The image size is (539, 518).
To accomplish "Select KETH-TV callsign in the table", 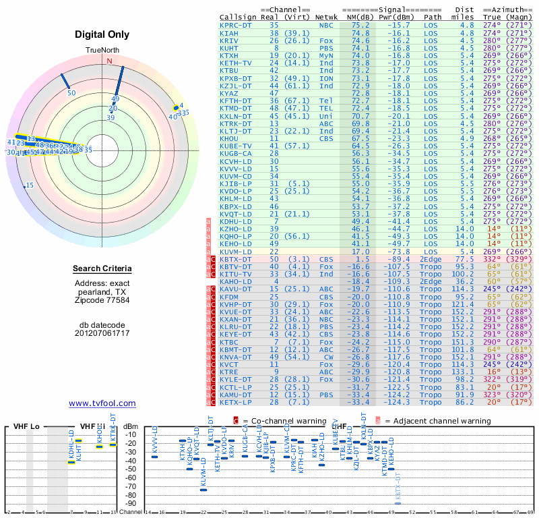I will pos(235,63).
